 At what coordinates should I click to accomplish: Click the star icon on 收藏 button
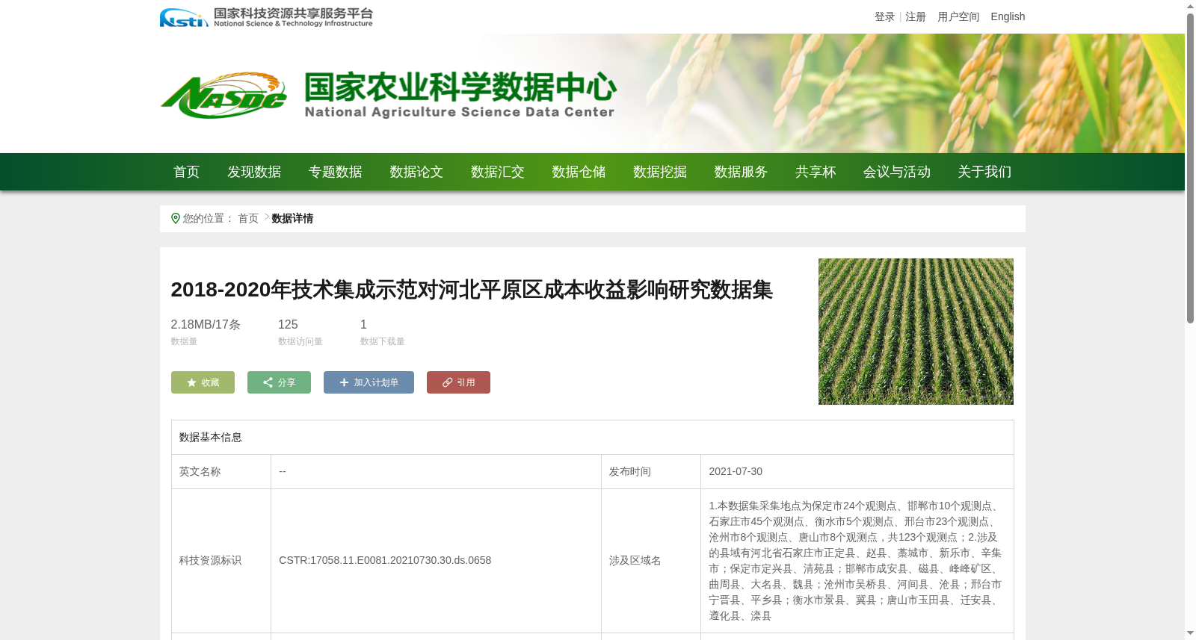(x=191, y=382)
